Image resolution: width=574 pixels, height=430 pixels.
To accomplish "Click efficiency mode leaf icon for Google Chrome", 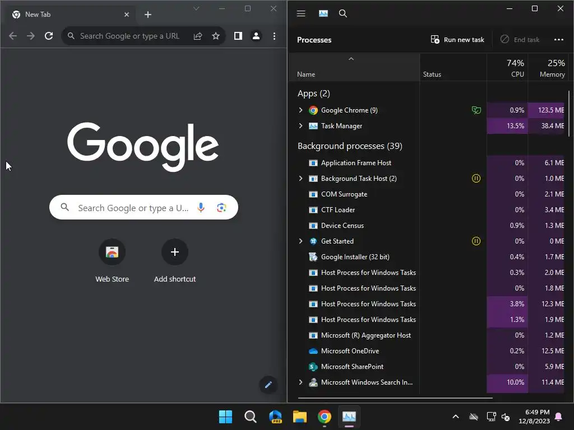I will (x=476, y=110).
